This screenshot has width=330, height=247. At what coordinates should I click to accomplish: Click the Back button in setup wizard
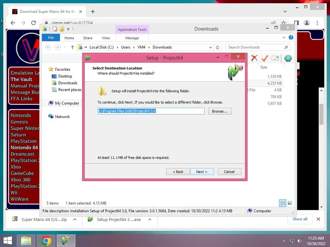click(x=178, y=172)
